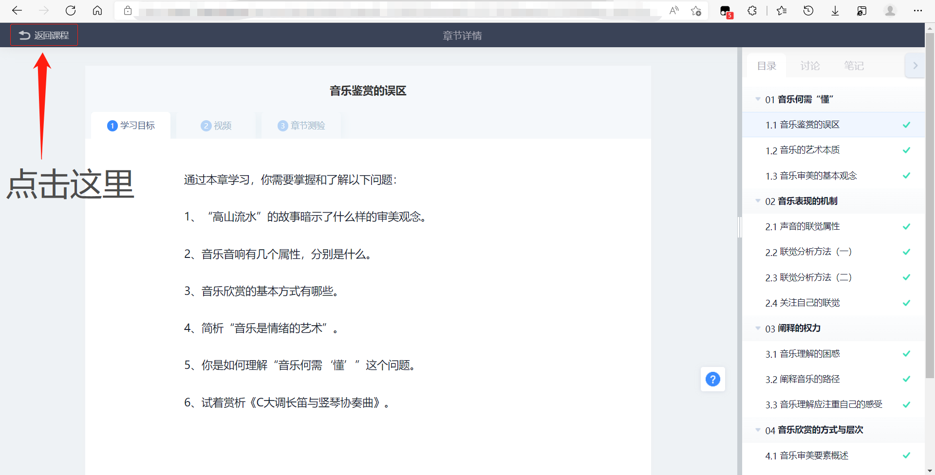Open section 2.3 联觉分析方法（二）
The height and width of the screenshot is (475, 935).
coord(833,277)
